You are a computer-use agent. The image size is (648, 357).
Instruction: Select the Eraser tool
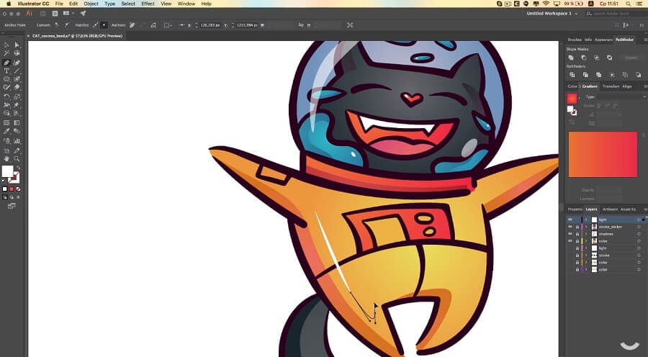[x=17, y=87]
